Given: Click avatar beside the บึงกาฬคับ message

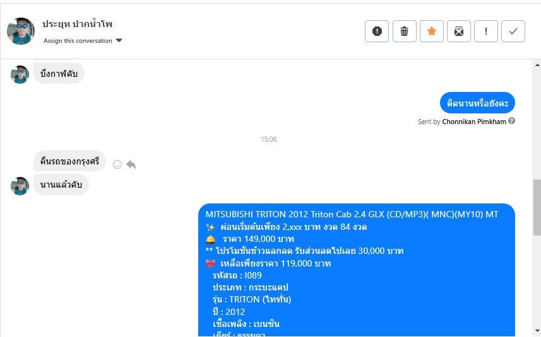Looking at the screenshot, I should (20, 75).
